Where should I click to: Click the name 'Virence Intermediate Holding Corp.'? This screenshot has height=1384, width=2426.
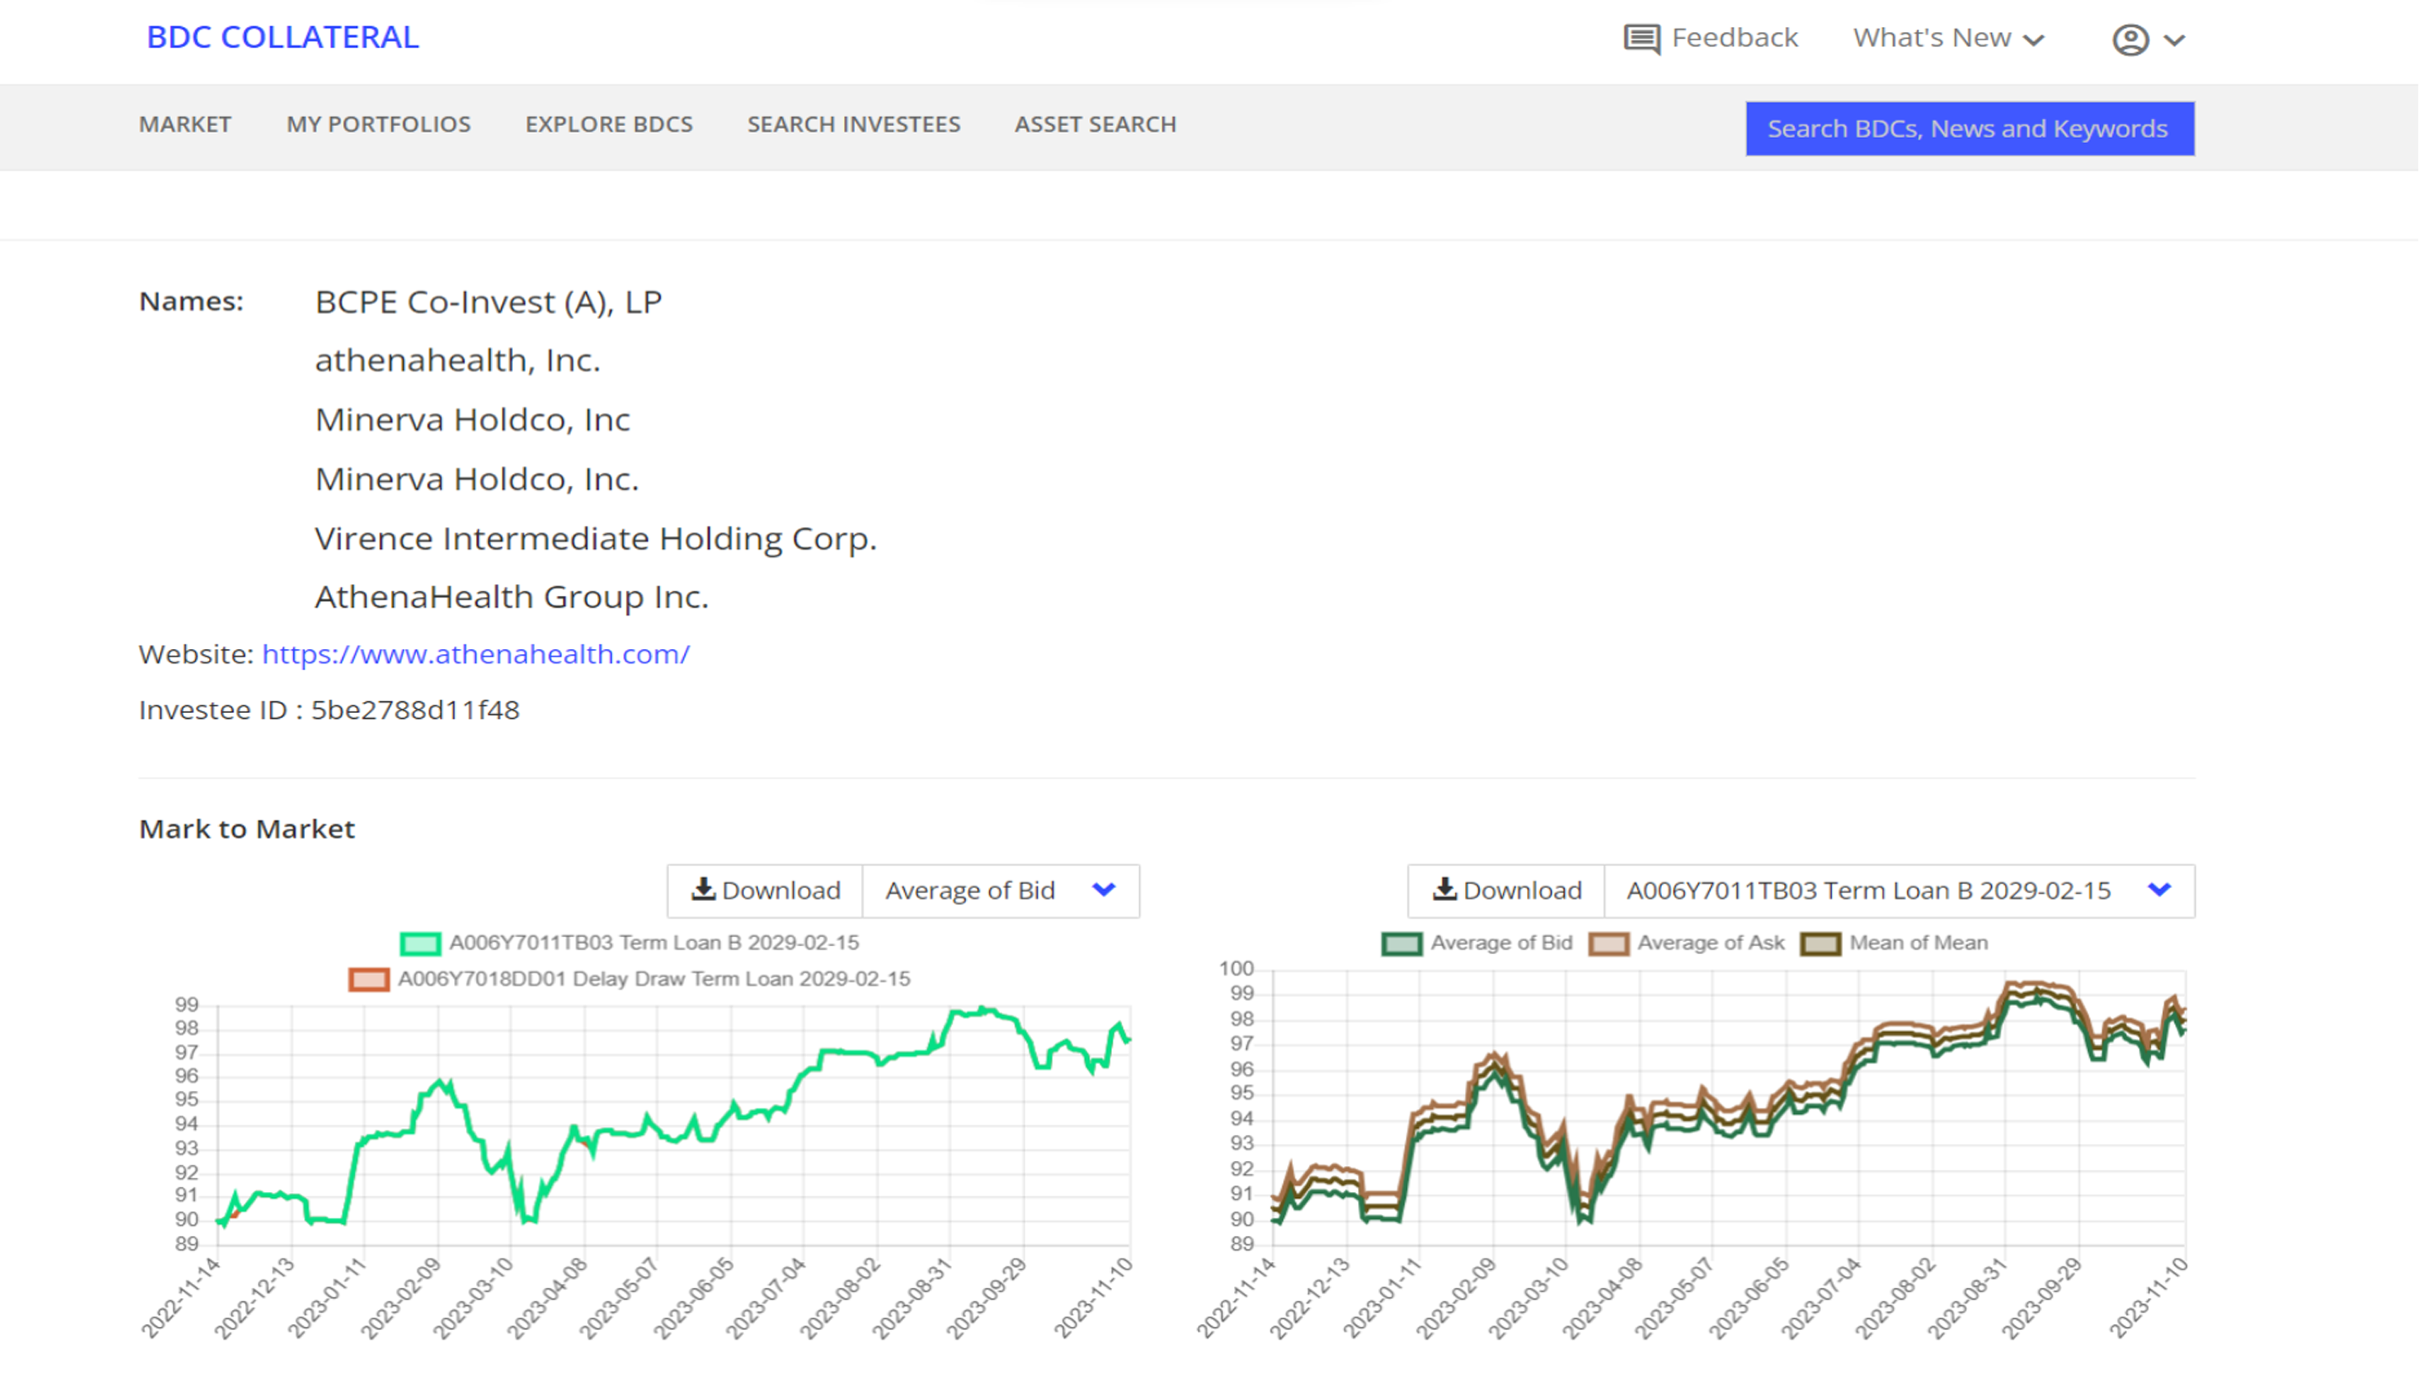coord(596,538)
